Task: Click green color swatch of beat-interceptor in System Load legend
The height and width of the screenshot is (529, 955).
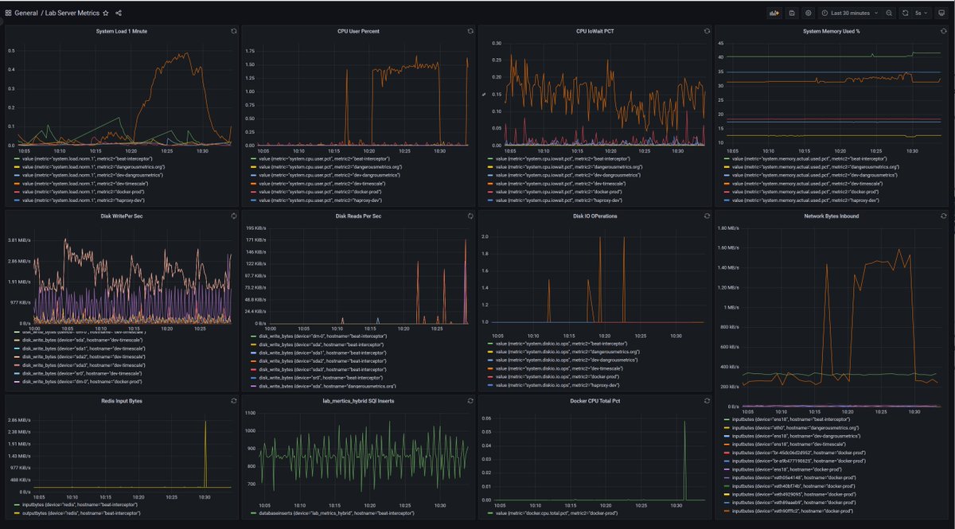Action: (x=16, y=159)
